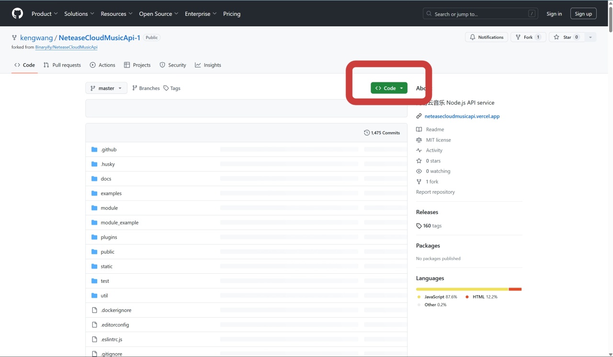This screenshot has height=357, width=613.
Task: Open neteasecloudmusicapi.vercel.app website link
Action: point(462,116)
